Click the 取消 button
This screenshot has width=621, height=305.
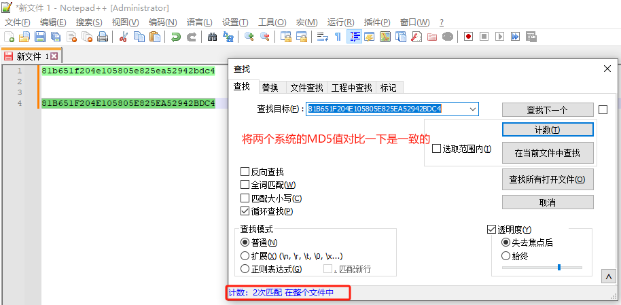[548, 202]
